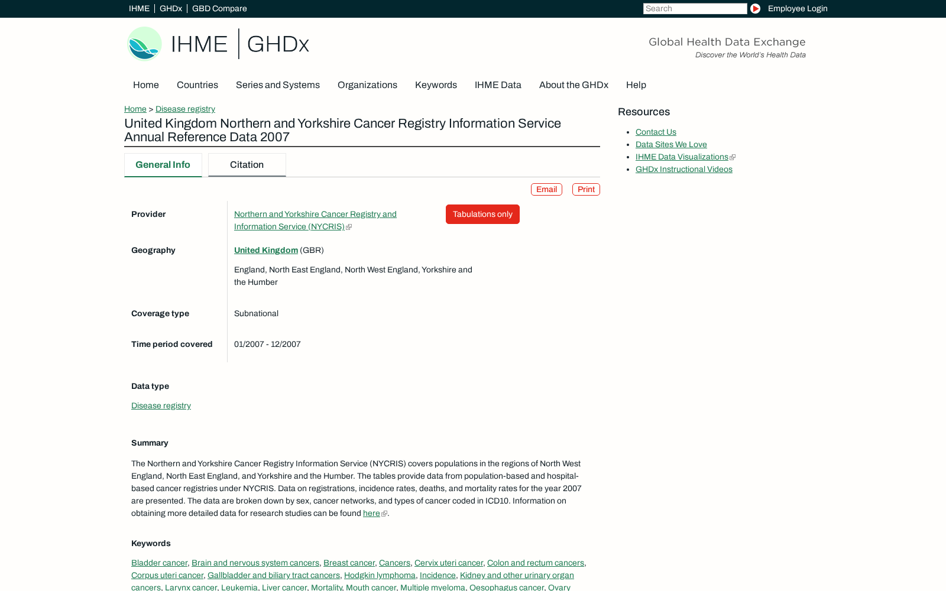Open GHDx link in top bar

[x=171, y=8]
